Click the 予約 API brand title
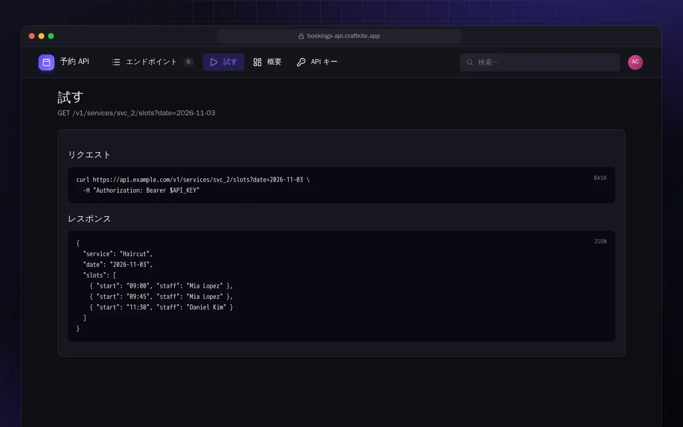The height and width of the screenshot is (427, 683). pos(75,62)
